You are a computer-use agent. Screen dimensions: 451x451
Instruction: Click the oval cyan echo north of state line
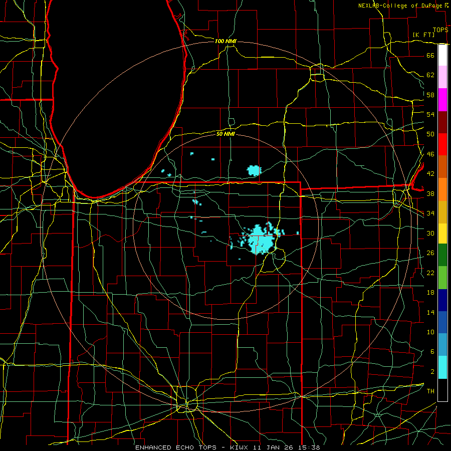click(x=254, y=170)
